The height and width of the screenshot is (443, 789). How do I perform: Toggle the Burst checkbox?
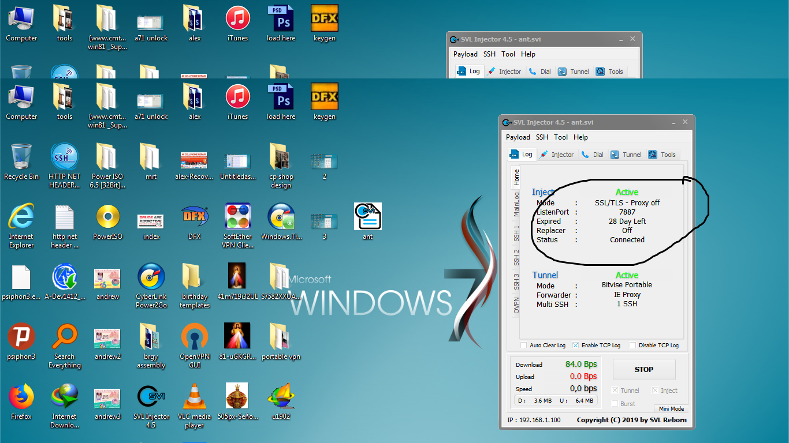pos(615,404)
